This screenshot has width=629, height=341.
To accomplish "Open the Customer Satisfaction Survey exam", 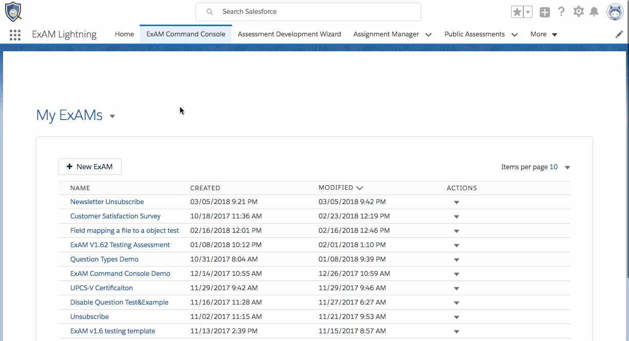I will tap(115, 216).
